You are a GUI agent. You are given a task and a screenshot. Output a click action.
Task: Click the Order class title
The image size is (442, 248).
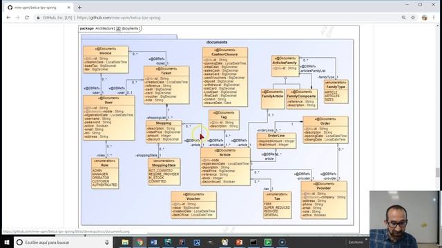click(x=325, y=123)
